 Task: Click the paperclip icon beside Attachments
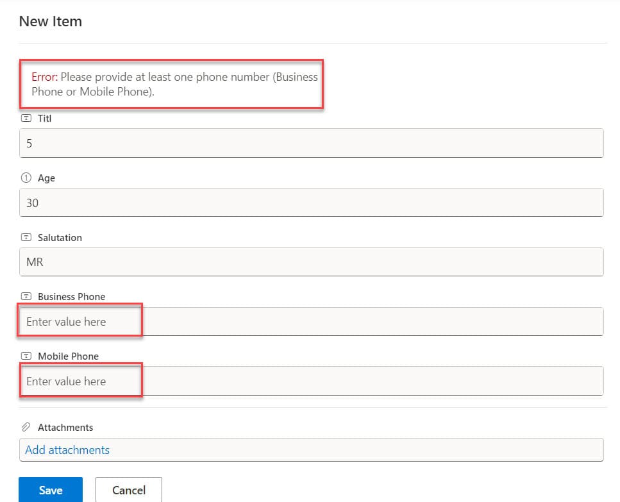[26, 427]
